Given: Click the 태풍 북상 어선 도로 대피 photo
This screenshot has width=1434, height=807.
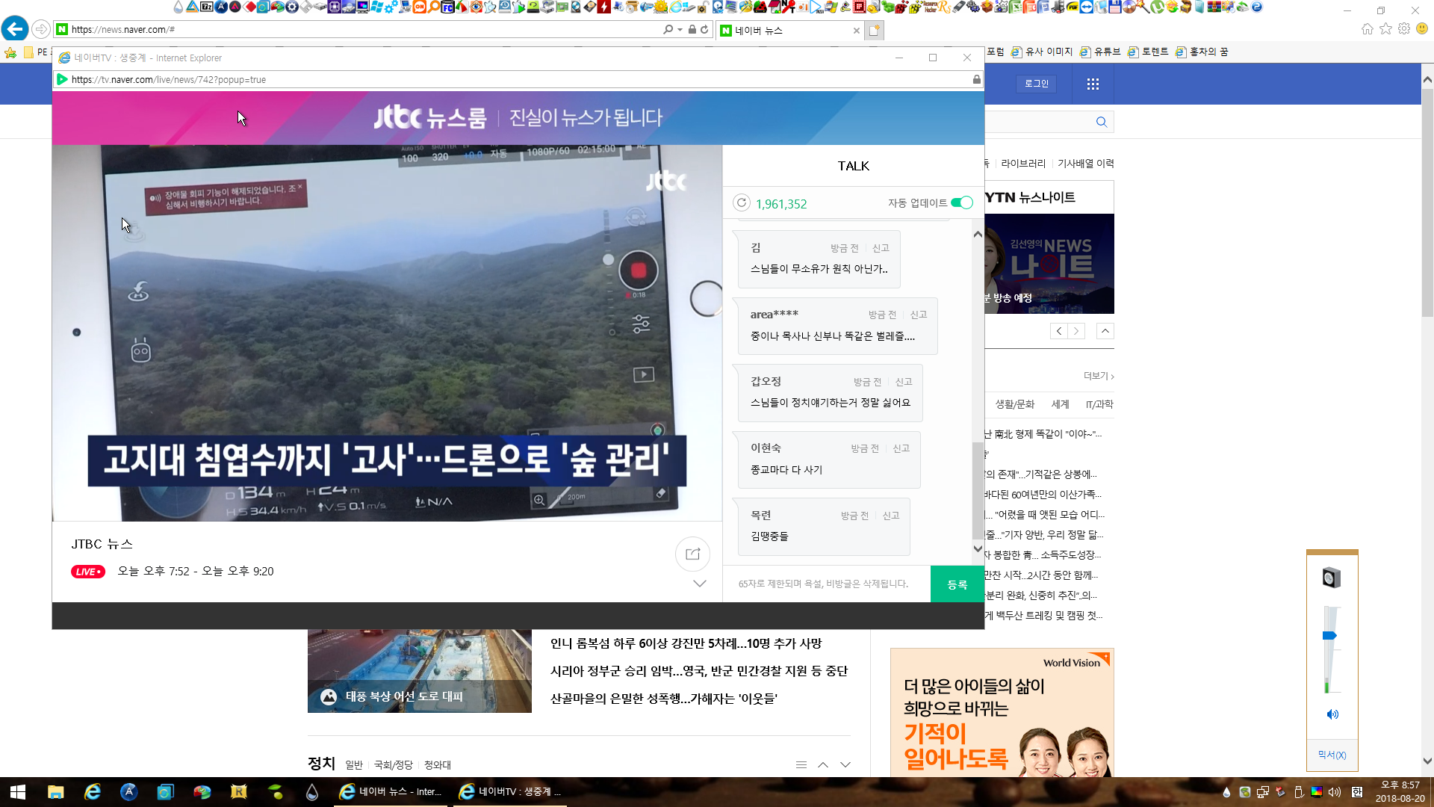Looking at the screenshot, I should point(420,671).
